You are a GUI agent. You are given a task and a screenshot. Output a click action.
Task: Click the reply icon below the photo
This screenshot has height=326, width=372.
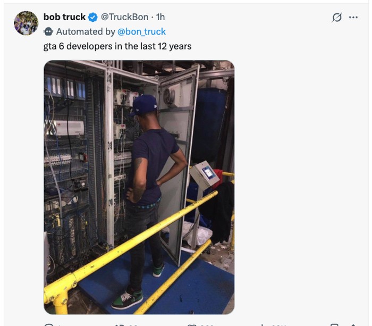(49, 324)
